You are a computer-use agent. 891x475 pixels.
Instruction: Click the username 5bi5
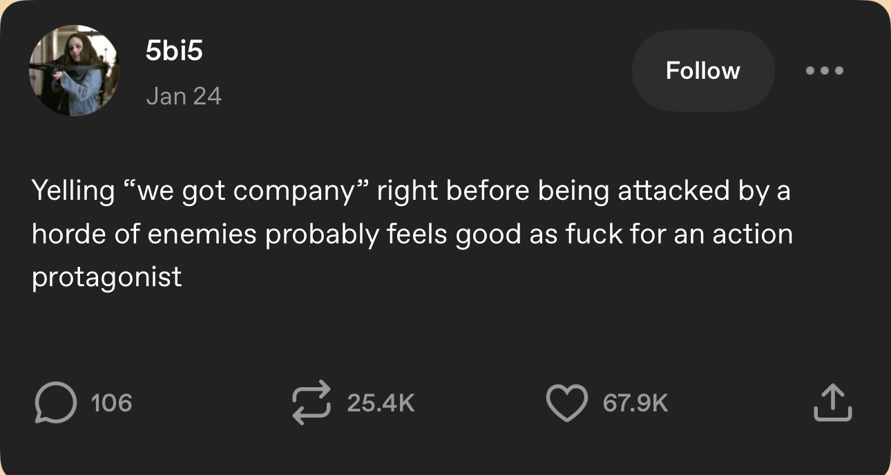point(174,50)
